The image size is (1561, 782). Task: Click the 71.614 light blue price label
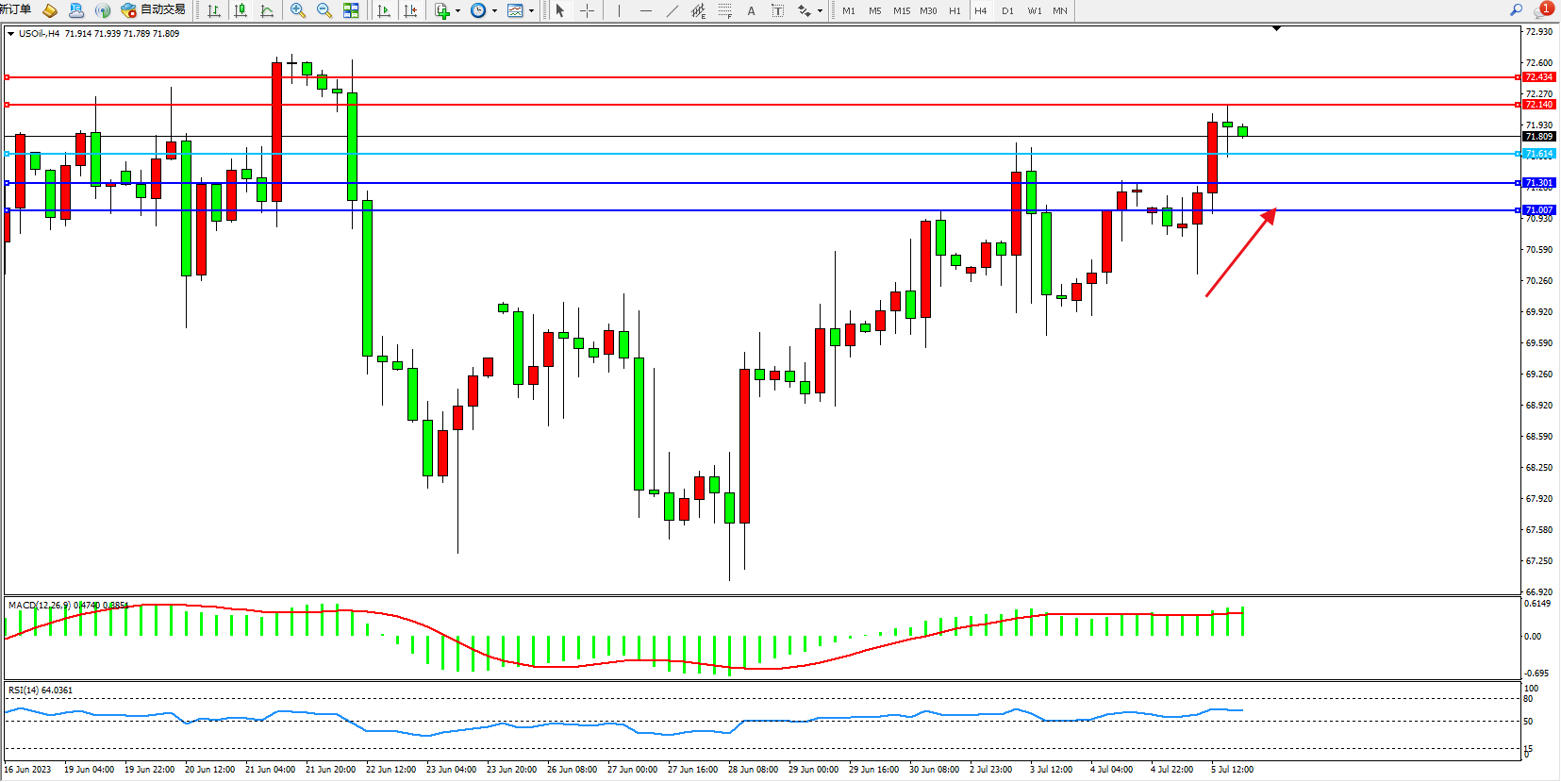pyautogui.click(x=1538, y=154)
